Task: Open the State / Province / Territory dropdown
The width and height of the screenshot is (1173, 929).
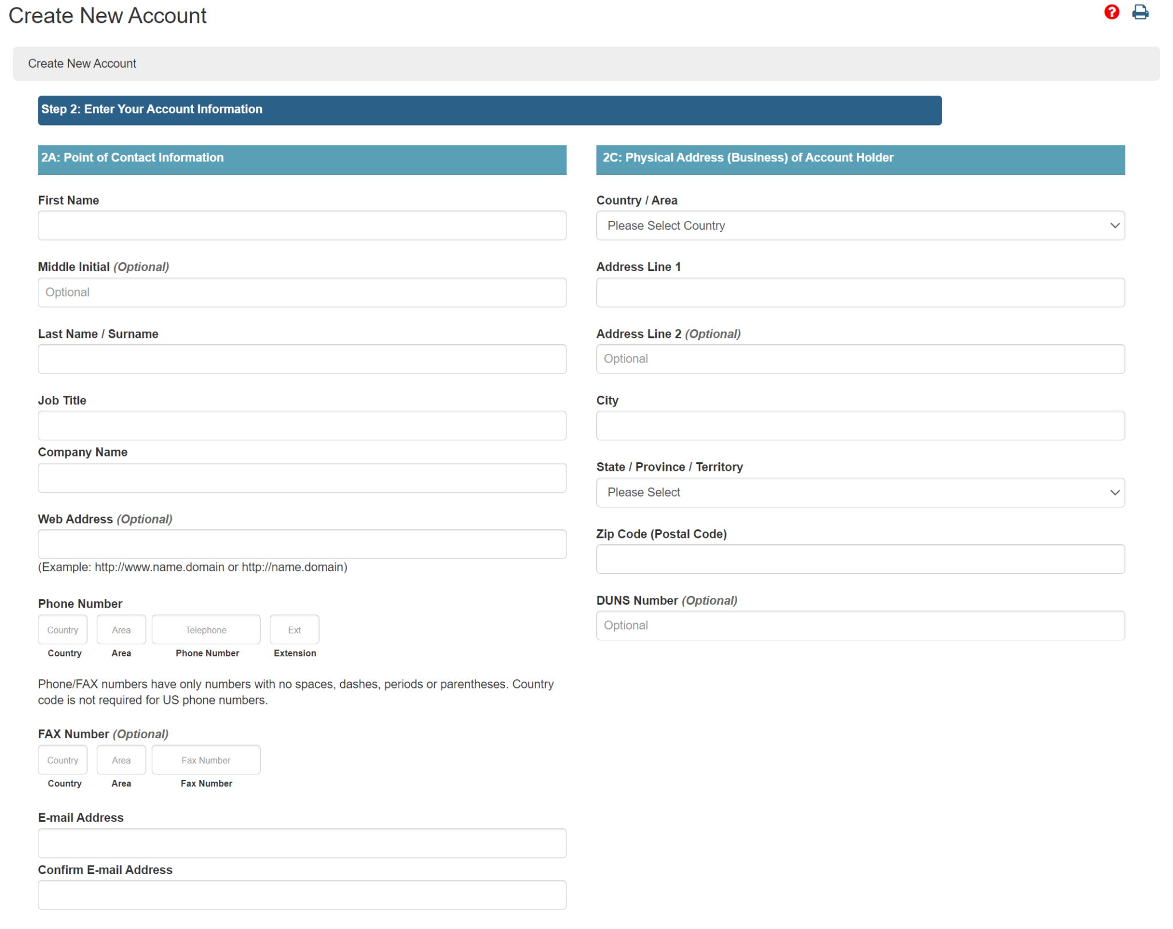Action: (860, 492)
